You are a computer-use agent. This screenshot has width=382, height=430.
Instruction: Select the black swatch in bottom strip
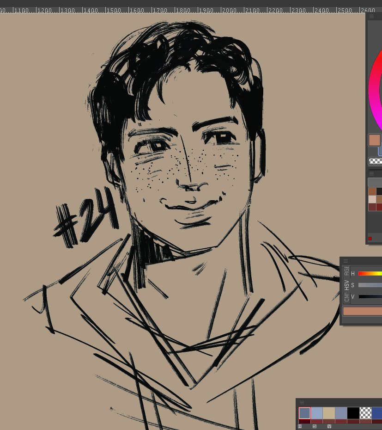(x=353, y=413)
